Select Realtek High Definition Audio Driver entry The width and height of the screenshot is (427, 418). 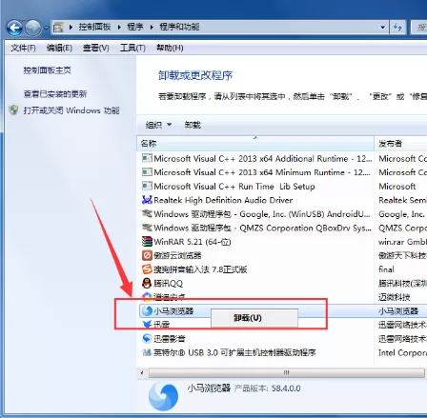click(x=223, y=200)
